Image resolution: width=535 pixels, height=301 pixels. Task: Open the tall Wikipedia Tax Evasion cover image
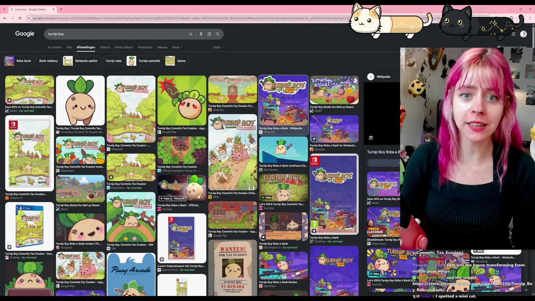pos(131,109)
